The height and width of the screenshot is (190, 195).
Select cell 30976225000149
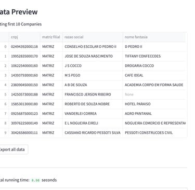coord(24,123)
